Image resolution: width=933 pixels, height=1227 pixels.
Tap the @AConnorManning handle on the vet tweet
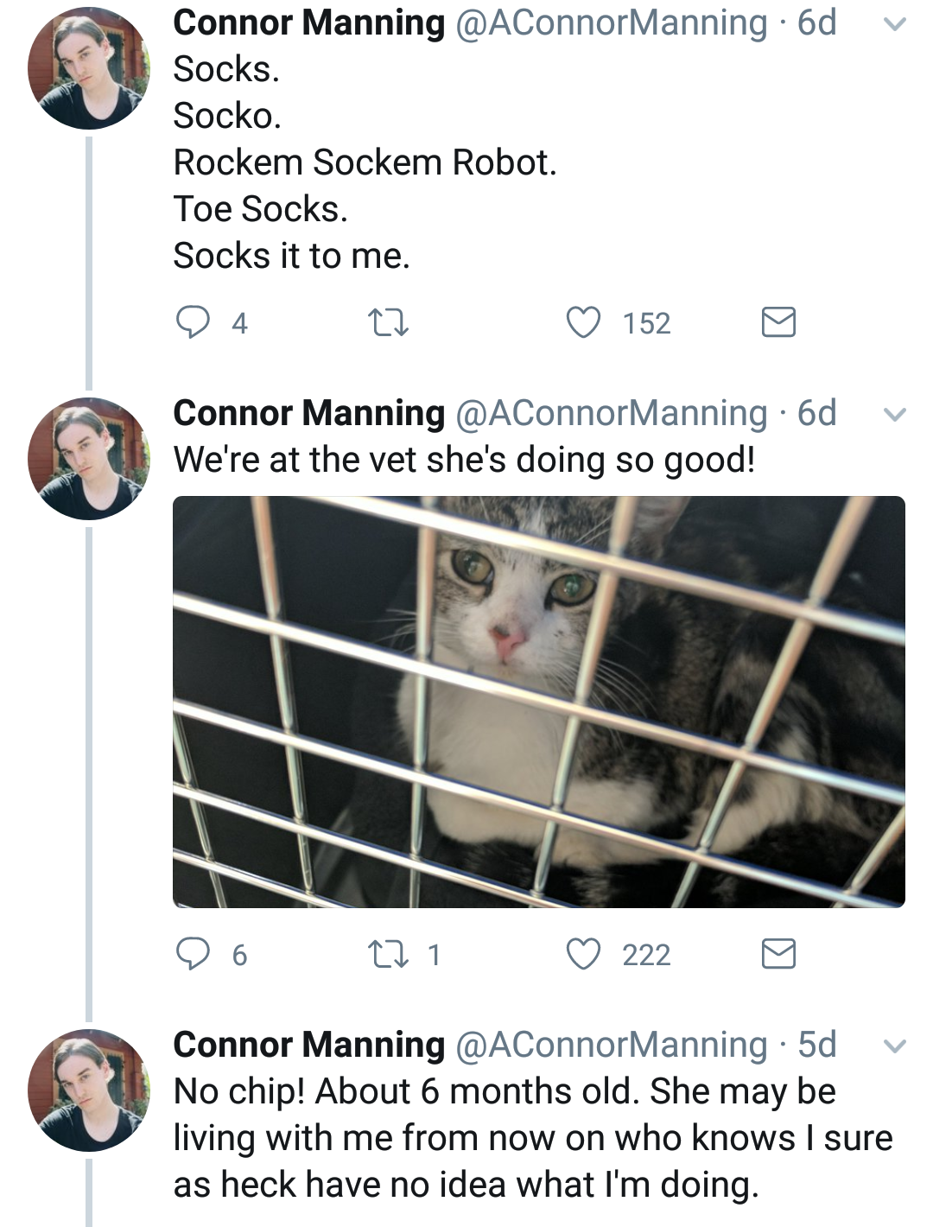coord(610,413)
